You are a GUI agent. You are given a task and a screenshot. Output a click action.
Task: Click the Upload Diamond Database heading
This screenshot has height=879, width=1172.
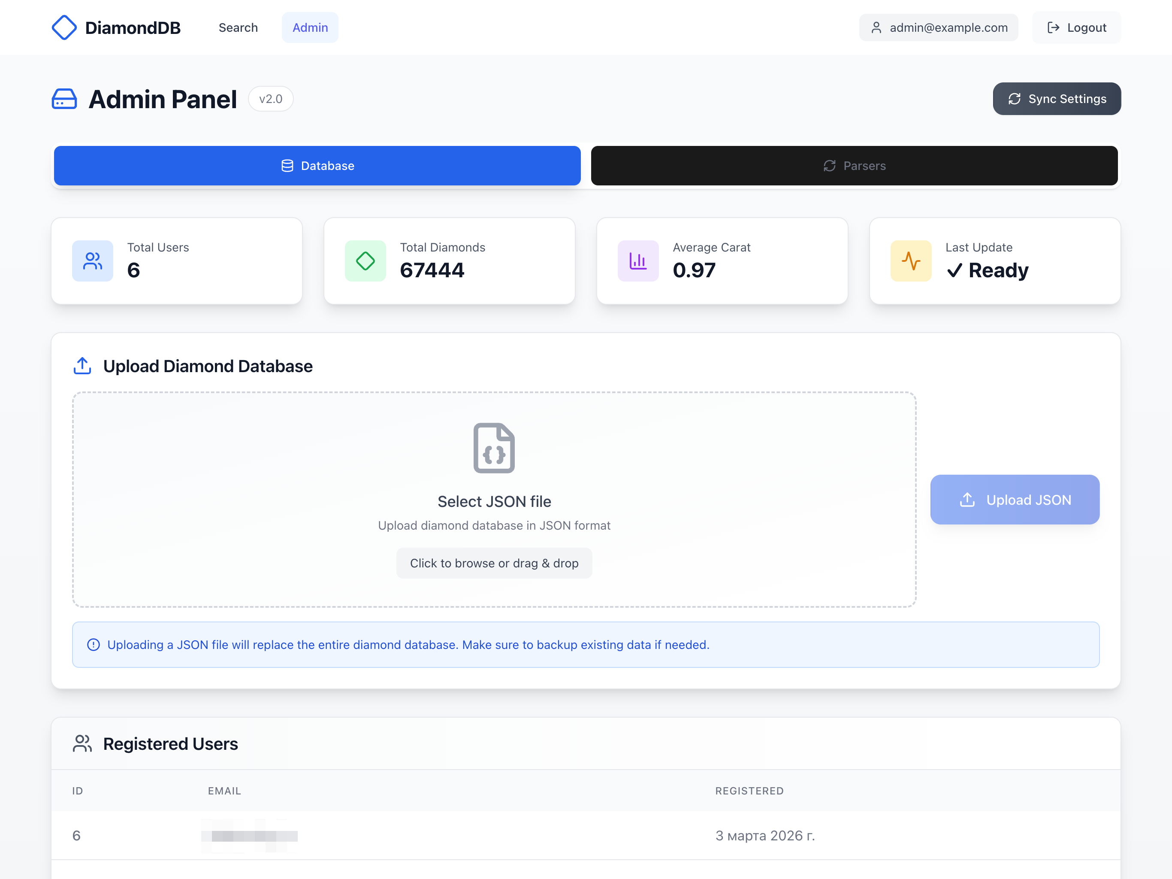pyautogui.click(x=208, y=367)
